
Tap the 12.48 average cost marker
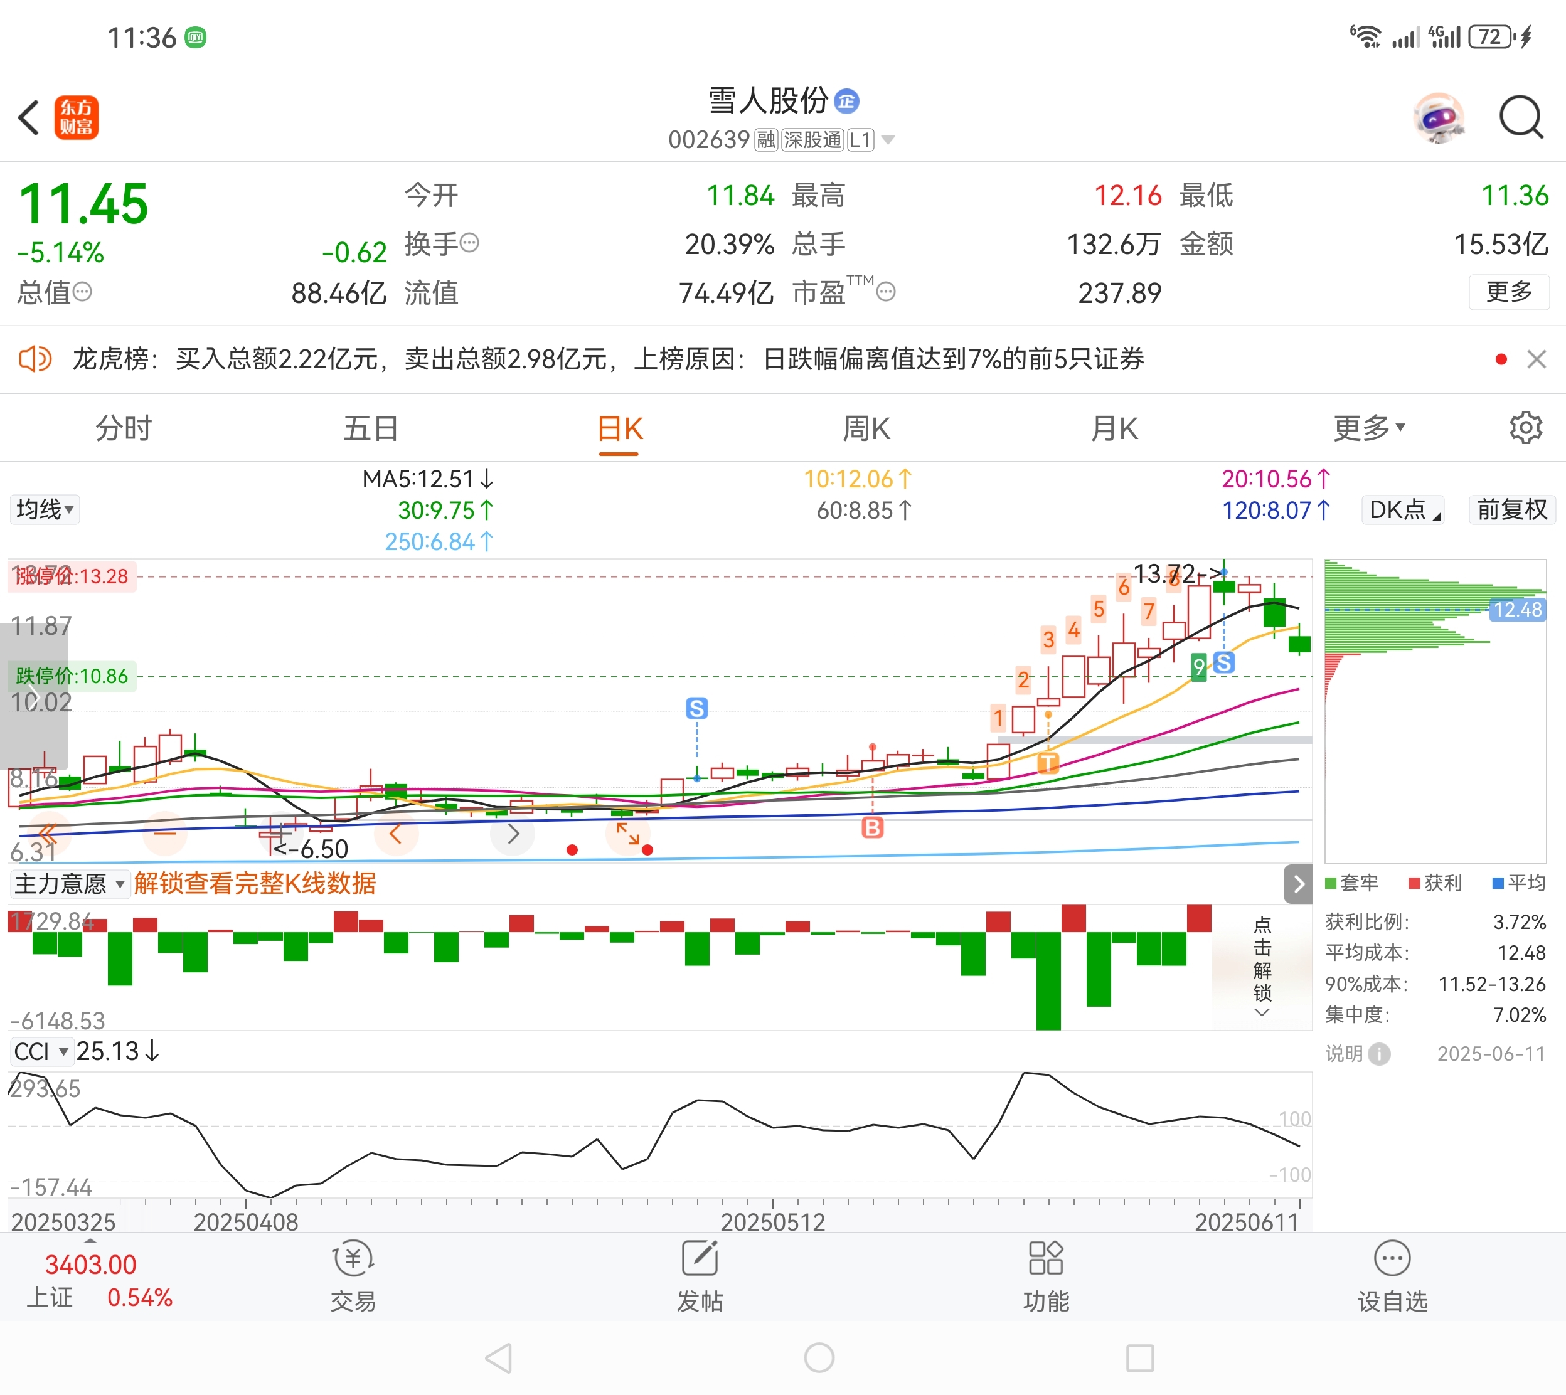(1517, 609)
